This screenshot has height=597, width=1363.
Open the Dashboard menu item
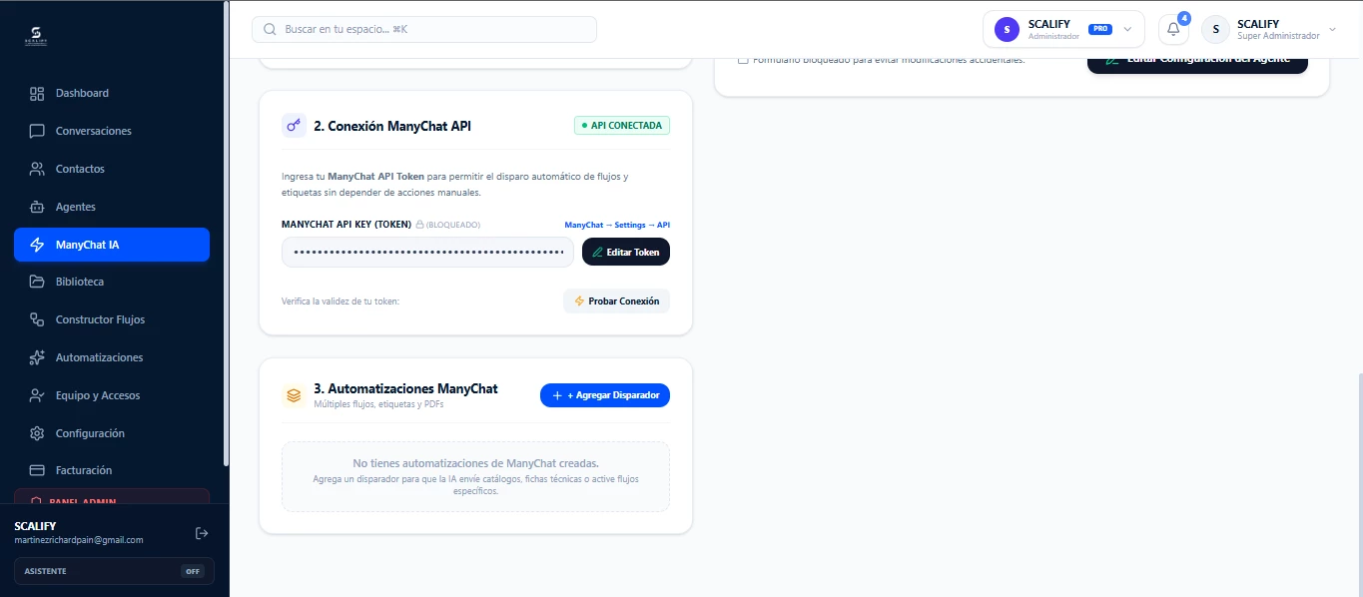coord(112,94)
